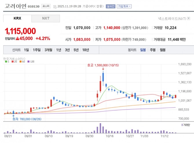The height and width of the screenshot is (143, 194).
Task: Click the 코스피 market label
Action: 46,6
